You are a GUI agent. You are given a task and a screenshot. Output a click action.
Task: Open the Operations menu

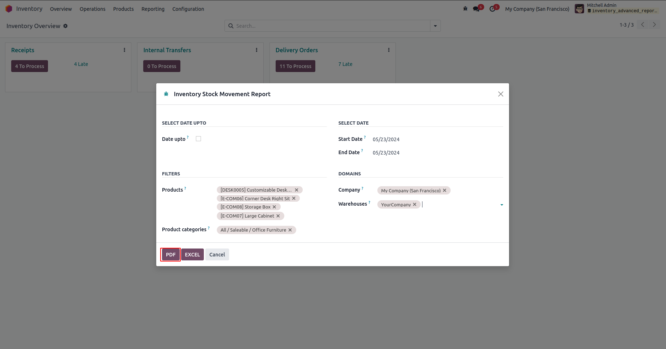pos(93,9)
